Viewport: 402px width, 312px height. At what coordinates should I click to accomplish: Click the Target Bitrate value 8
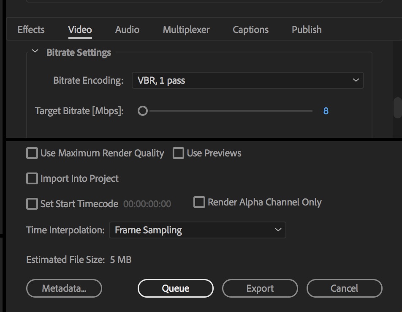click(326, 111)
